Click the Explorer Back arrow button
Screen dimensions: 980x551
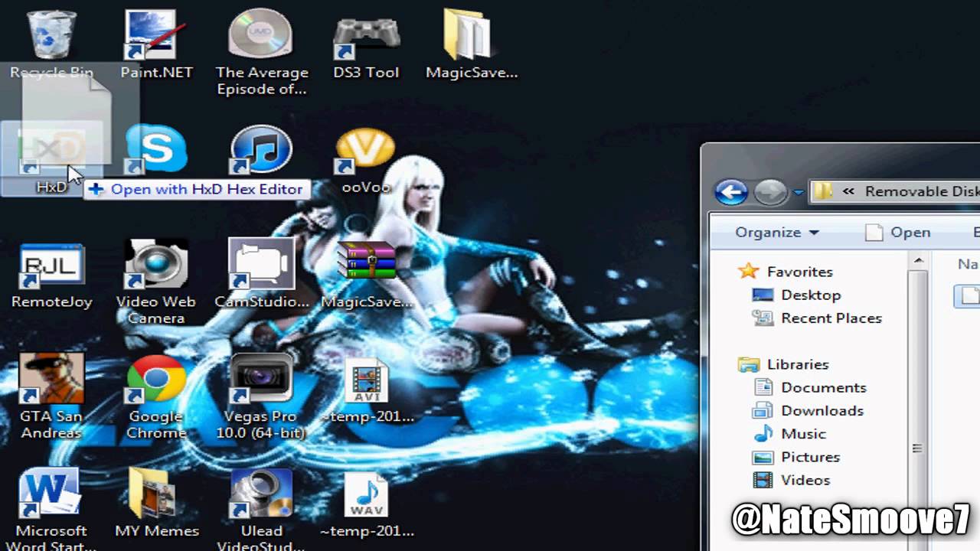click(731, 191)
